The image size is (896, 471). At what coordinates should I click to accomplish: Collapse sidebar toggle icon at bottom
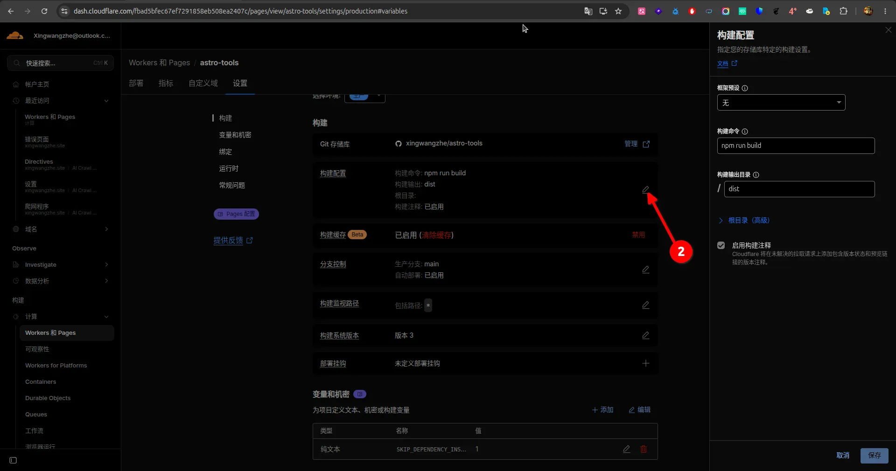point(13,460)
